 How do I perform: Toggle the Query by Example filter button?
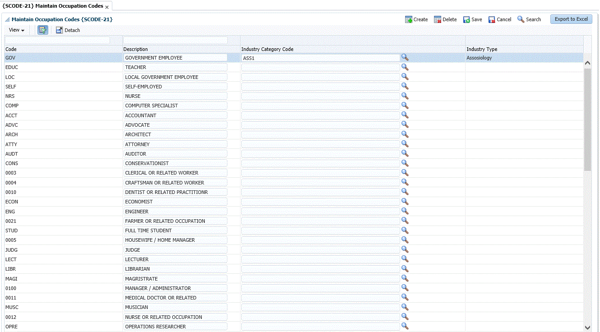43,30
